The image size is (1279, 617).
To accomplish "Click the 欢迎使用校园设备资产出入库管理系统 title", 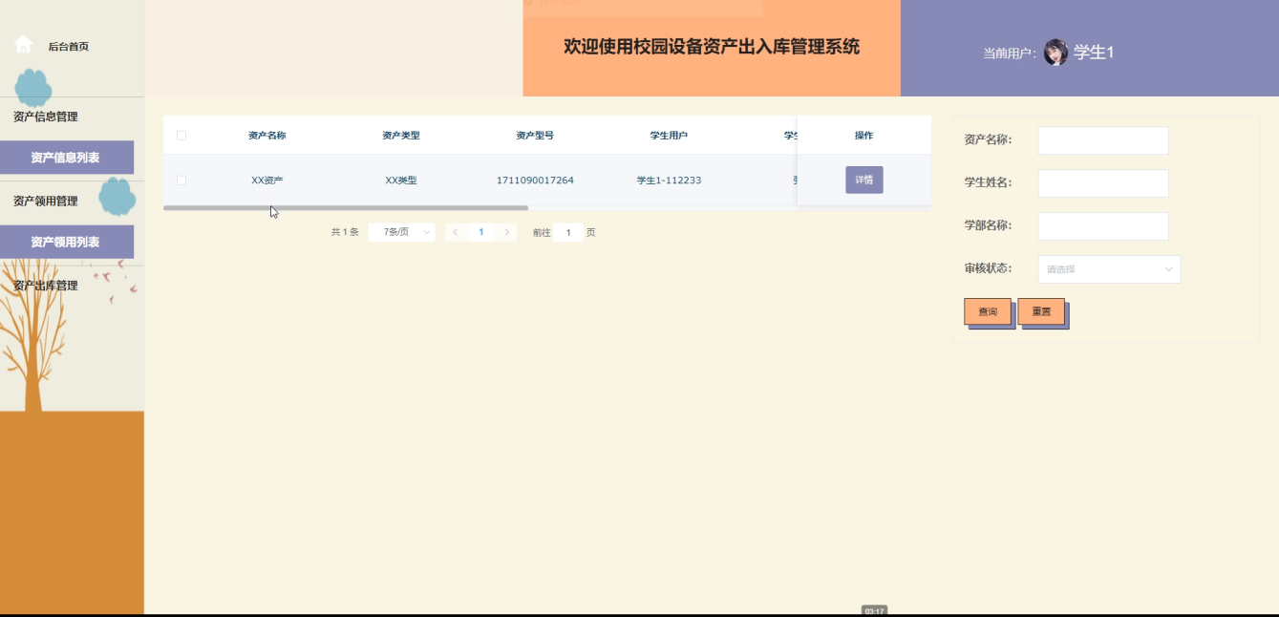I will (712, 46).
